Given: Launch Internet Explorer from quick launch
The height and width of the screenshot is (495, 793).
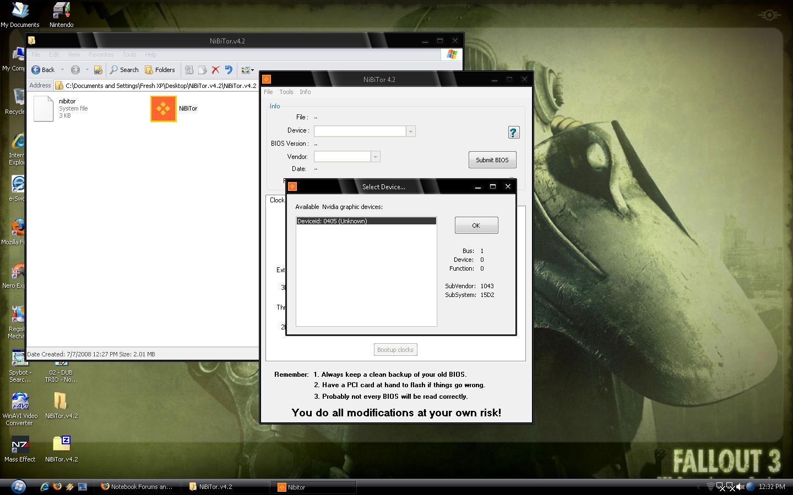Looking at the screenshot, I should pos(45,487).
